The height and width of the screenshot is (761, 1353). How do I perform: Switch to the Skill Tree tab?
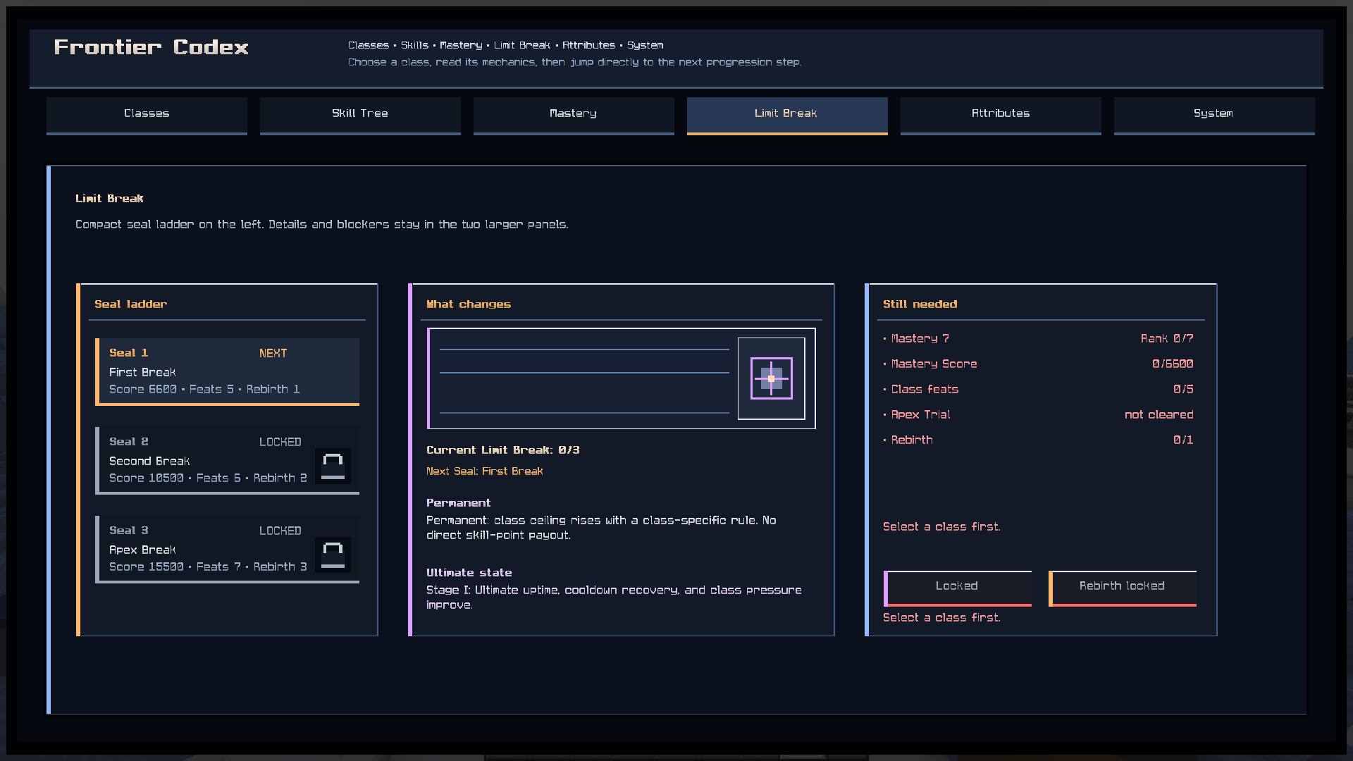pos(360,116)
